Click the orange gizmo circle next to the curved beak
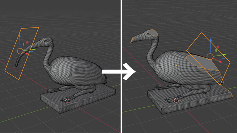This screenshot has height=133, width=237. coord(20,51)
